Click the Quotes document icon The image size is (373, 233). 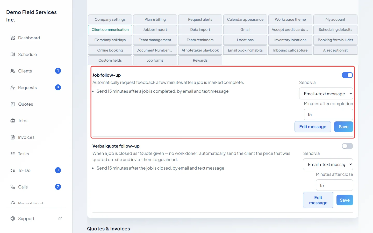13,104
